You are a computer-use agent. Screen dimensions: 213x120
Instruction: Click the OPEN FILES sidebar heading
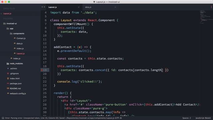[x=9, y=9]
